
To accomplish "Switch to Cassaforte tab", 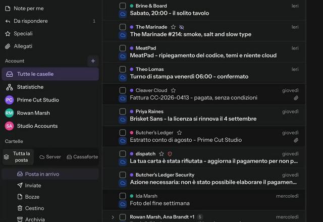I will click(82, 157).
